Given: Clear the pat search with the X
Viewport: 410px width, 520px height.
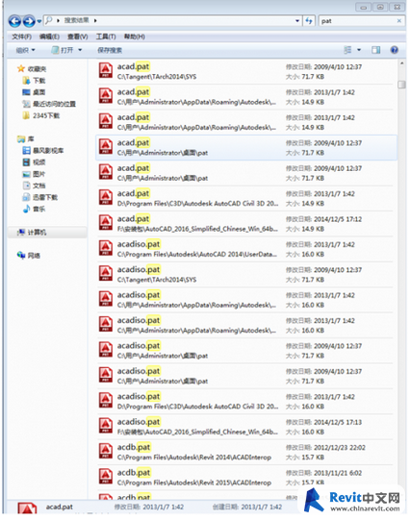Looking at the screenshot, I should (x=398, y=20).
